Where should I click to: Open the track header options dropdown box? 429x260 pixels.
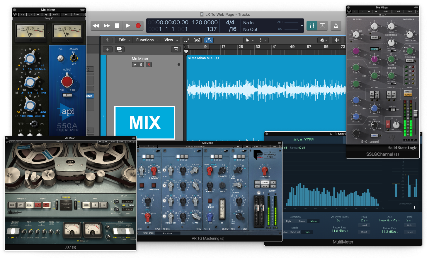pyautogui.click(x=176, y=49)
